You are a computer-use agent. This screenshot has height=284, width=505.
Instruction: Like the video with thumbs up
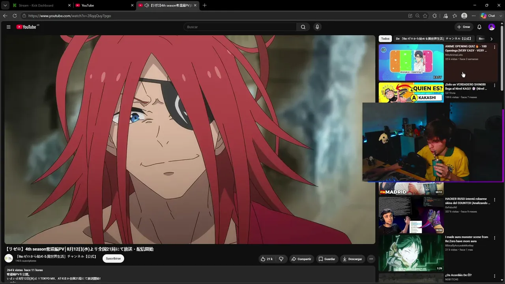click(266, 259)
